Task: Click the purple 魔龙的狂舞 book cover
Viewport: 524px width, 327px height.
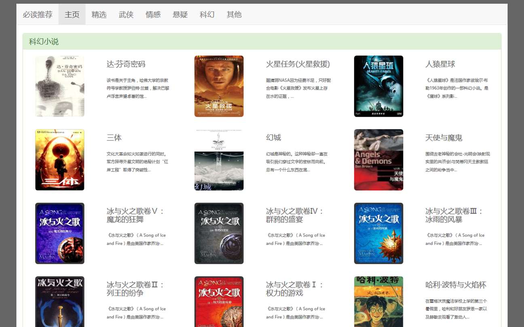Action: pyautogui.click(x=60, y=233)
